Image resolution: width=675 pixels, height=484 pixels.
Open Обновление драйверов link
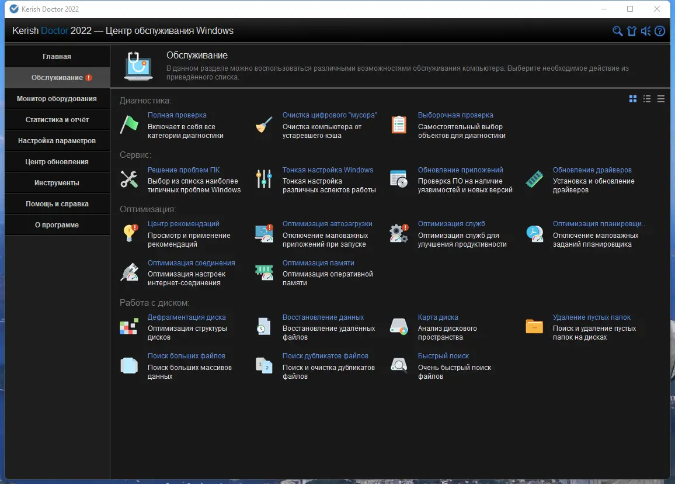[592, 170]
